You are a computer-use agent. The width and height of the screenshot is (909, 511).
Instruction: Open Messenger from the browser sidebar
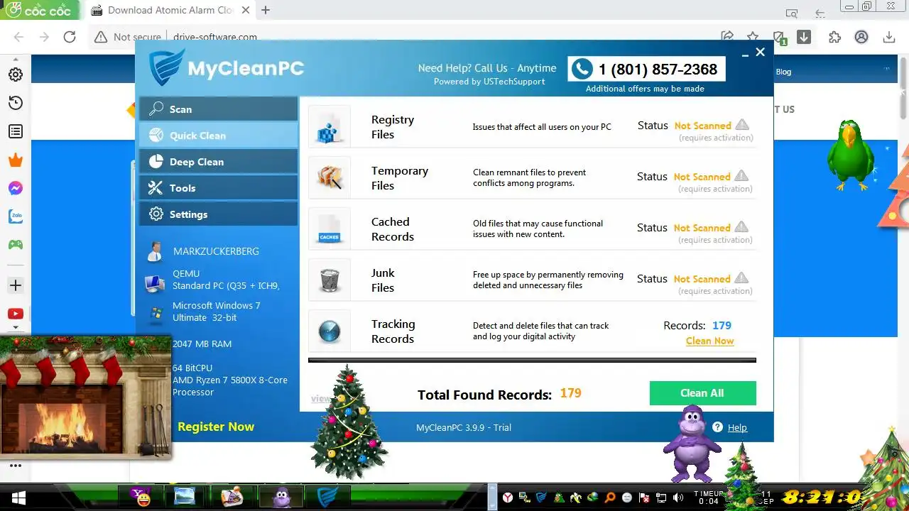[15, 188]
